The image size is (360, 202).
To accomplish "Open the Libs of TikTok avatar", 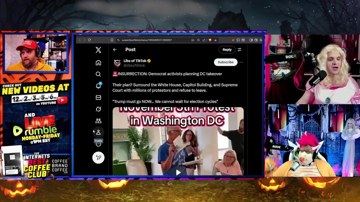I will point(117,63).
